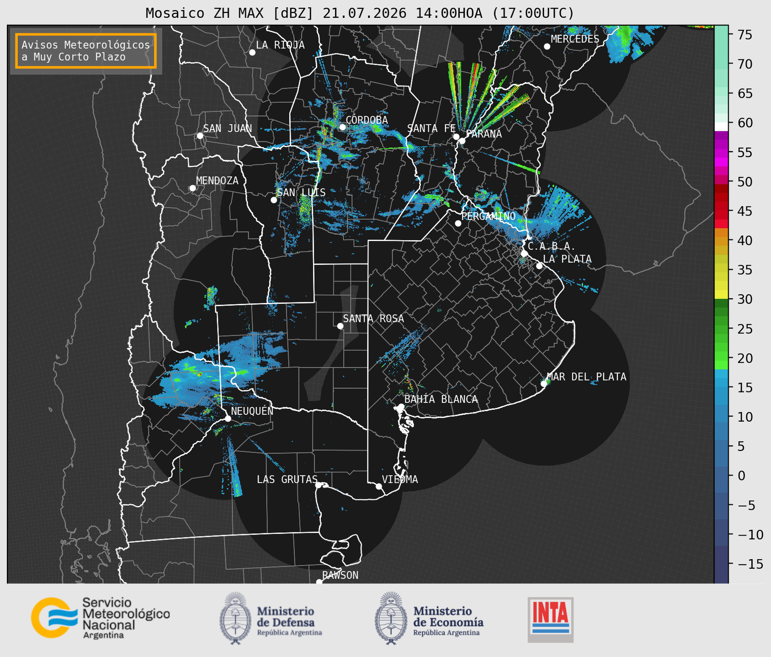Click the Las Grutas marker dot
The width and height of the screenshot is (771, 657).
[x=319, y=485]
